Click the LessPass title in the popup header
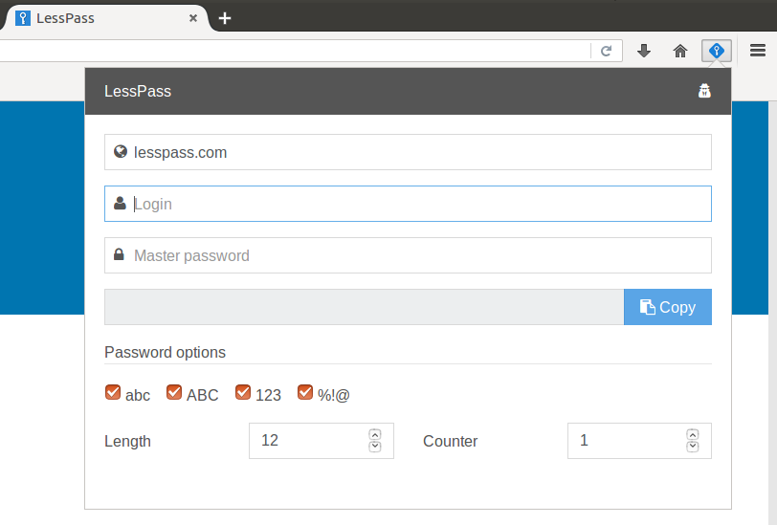 pos(138,91)
